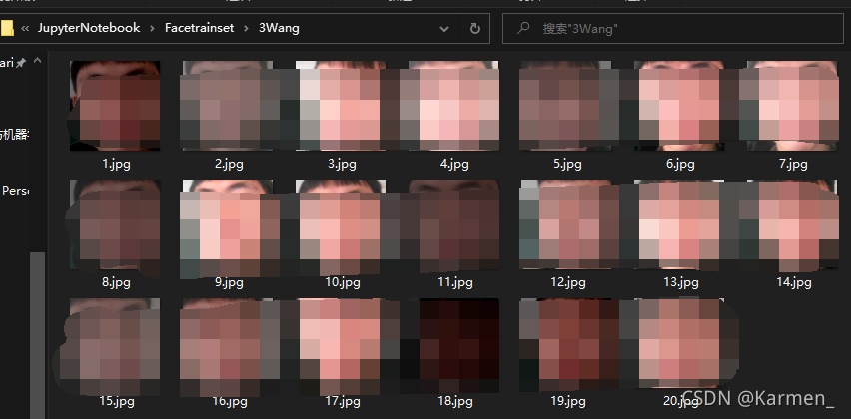
Task: Collapse the navigation pane up arrow
Action: 37,61
